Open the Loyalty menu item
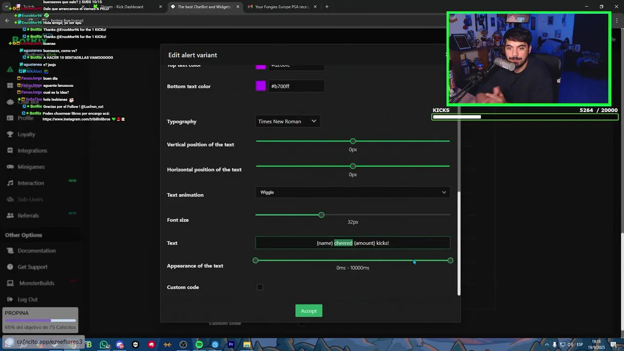 pyautogui.click(x=26, y=135)
